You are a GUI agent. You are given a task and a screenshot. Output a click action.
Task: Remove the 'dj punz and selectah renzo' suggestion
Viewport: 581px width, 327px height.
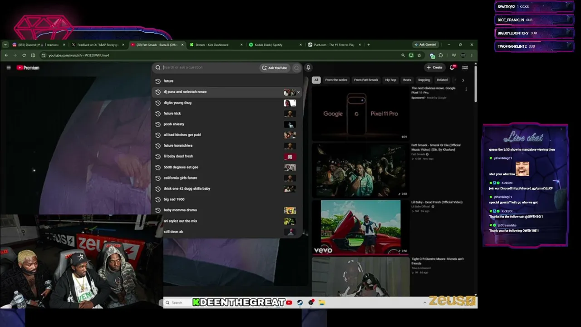(x=298, y=92)
